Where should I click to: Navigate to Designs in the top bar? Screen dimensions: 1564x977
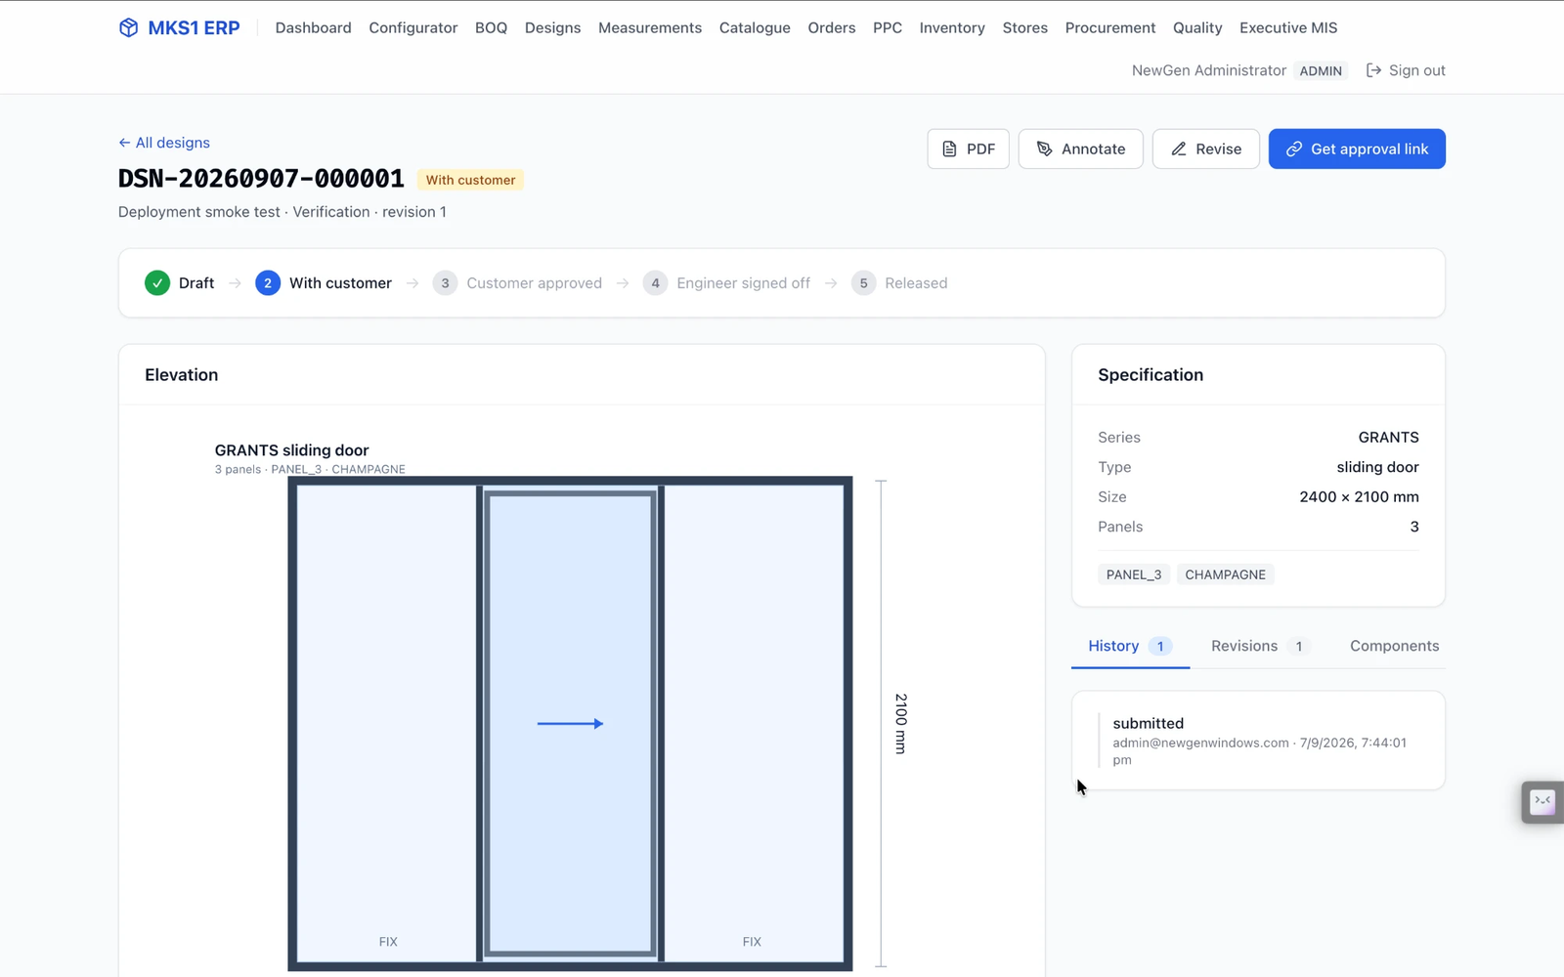click(x=552, y=27)
